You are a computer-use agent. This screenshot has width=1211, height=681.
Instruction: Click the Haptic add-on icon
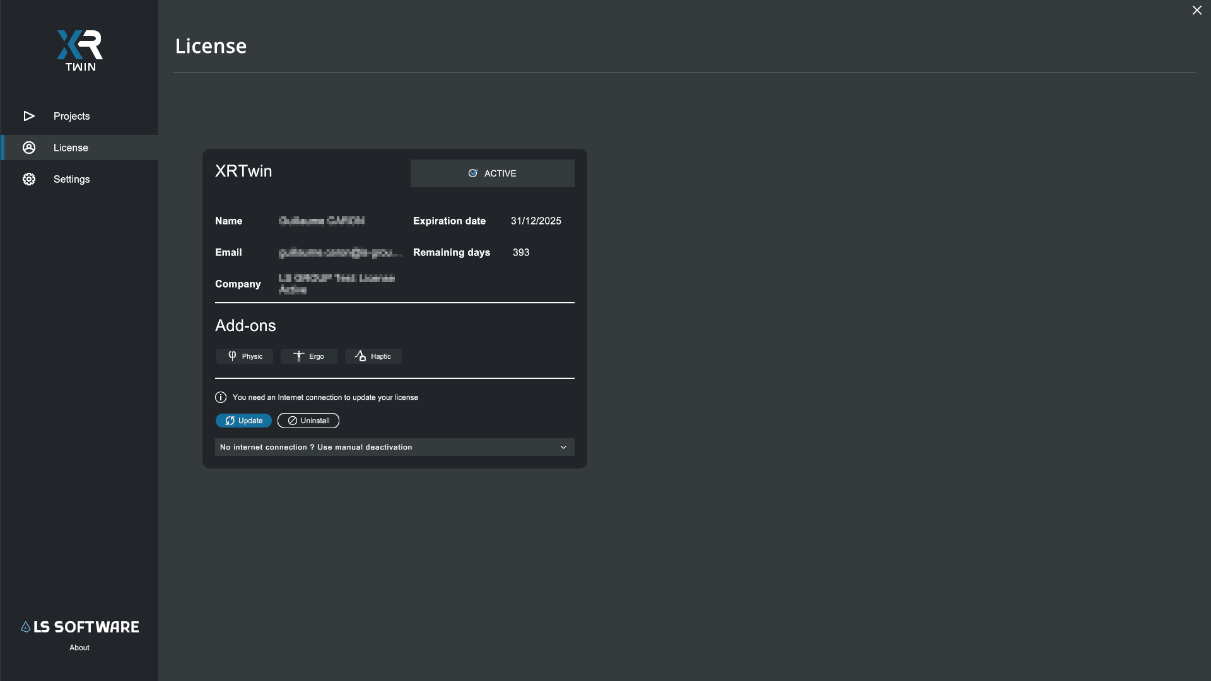tap(360, 356)
